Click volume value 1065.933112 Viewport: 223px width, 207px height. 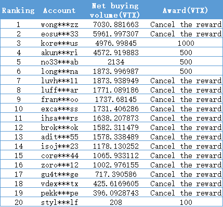coord(116,156)
